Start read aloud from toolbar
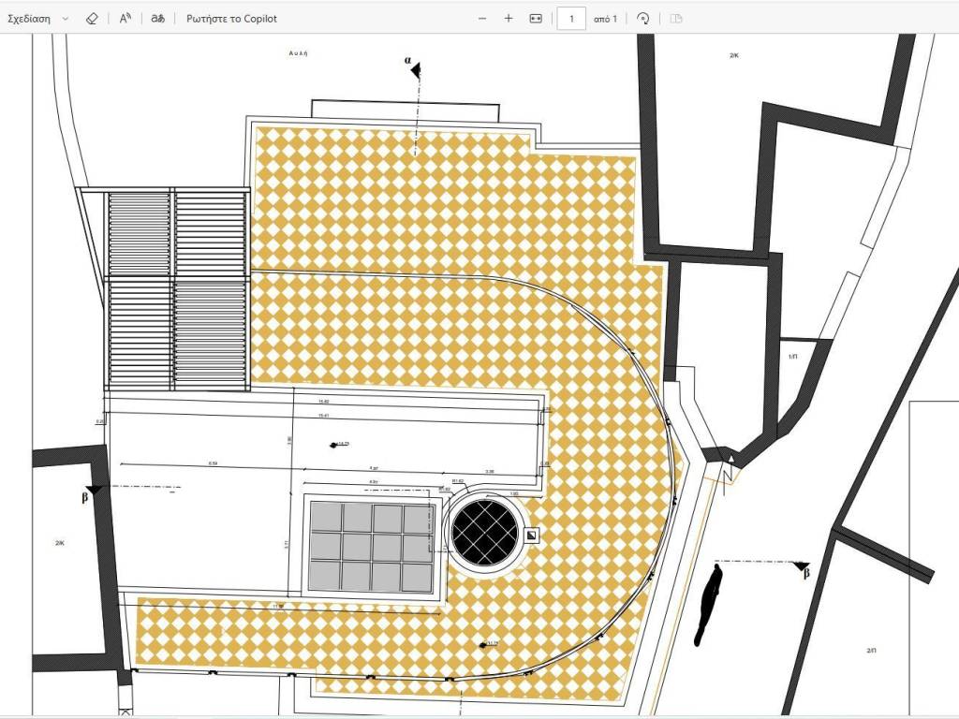 (x=125, y=18)
